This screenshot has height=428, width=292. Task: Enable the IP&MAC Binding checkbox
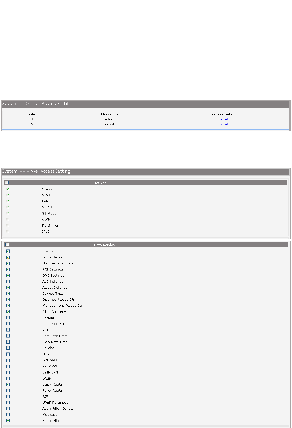point(8,318)
